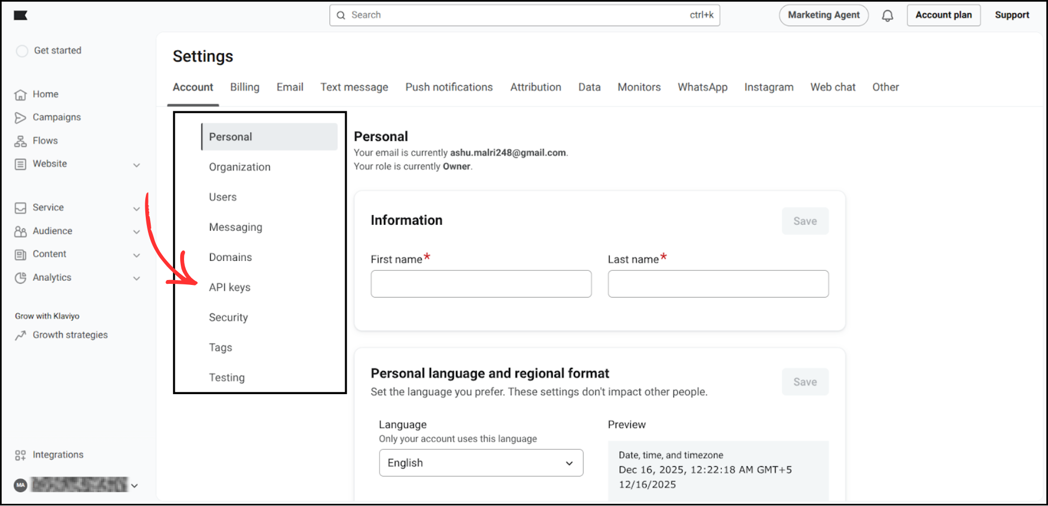Click the Klaviyo logo top left
Screen dimensions: 1048x506
(21, 15)
